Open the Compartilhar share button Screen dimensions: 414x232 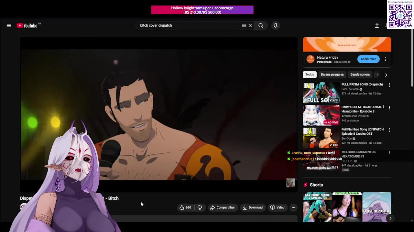tap(222, 208)
